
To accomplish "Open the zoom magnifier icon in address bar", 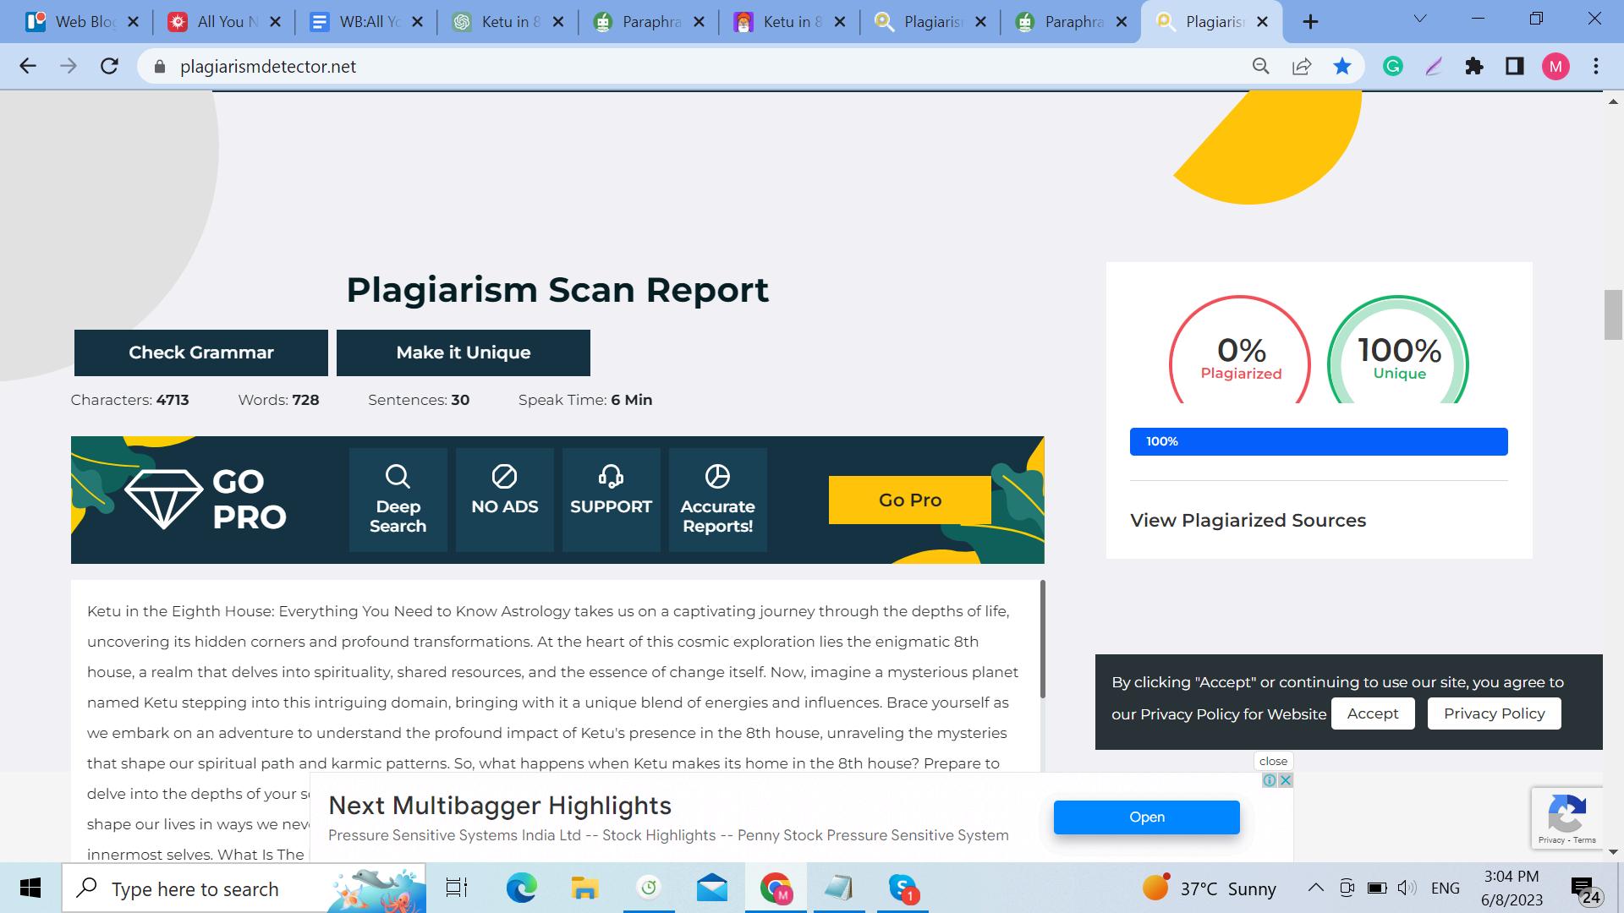I will pyautogui.click(x=1260, y=66).
